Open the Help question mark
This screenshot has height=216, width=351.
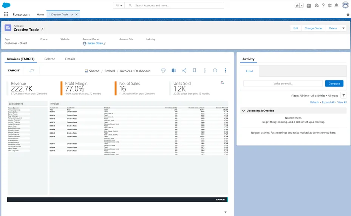[x=323, y=6]
